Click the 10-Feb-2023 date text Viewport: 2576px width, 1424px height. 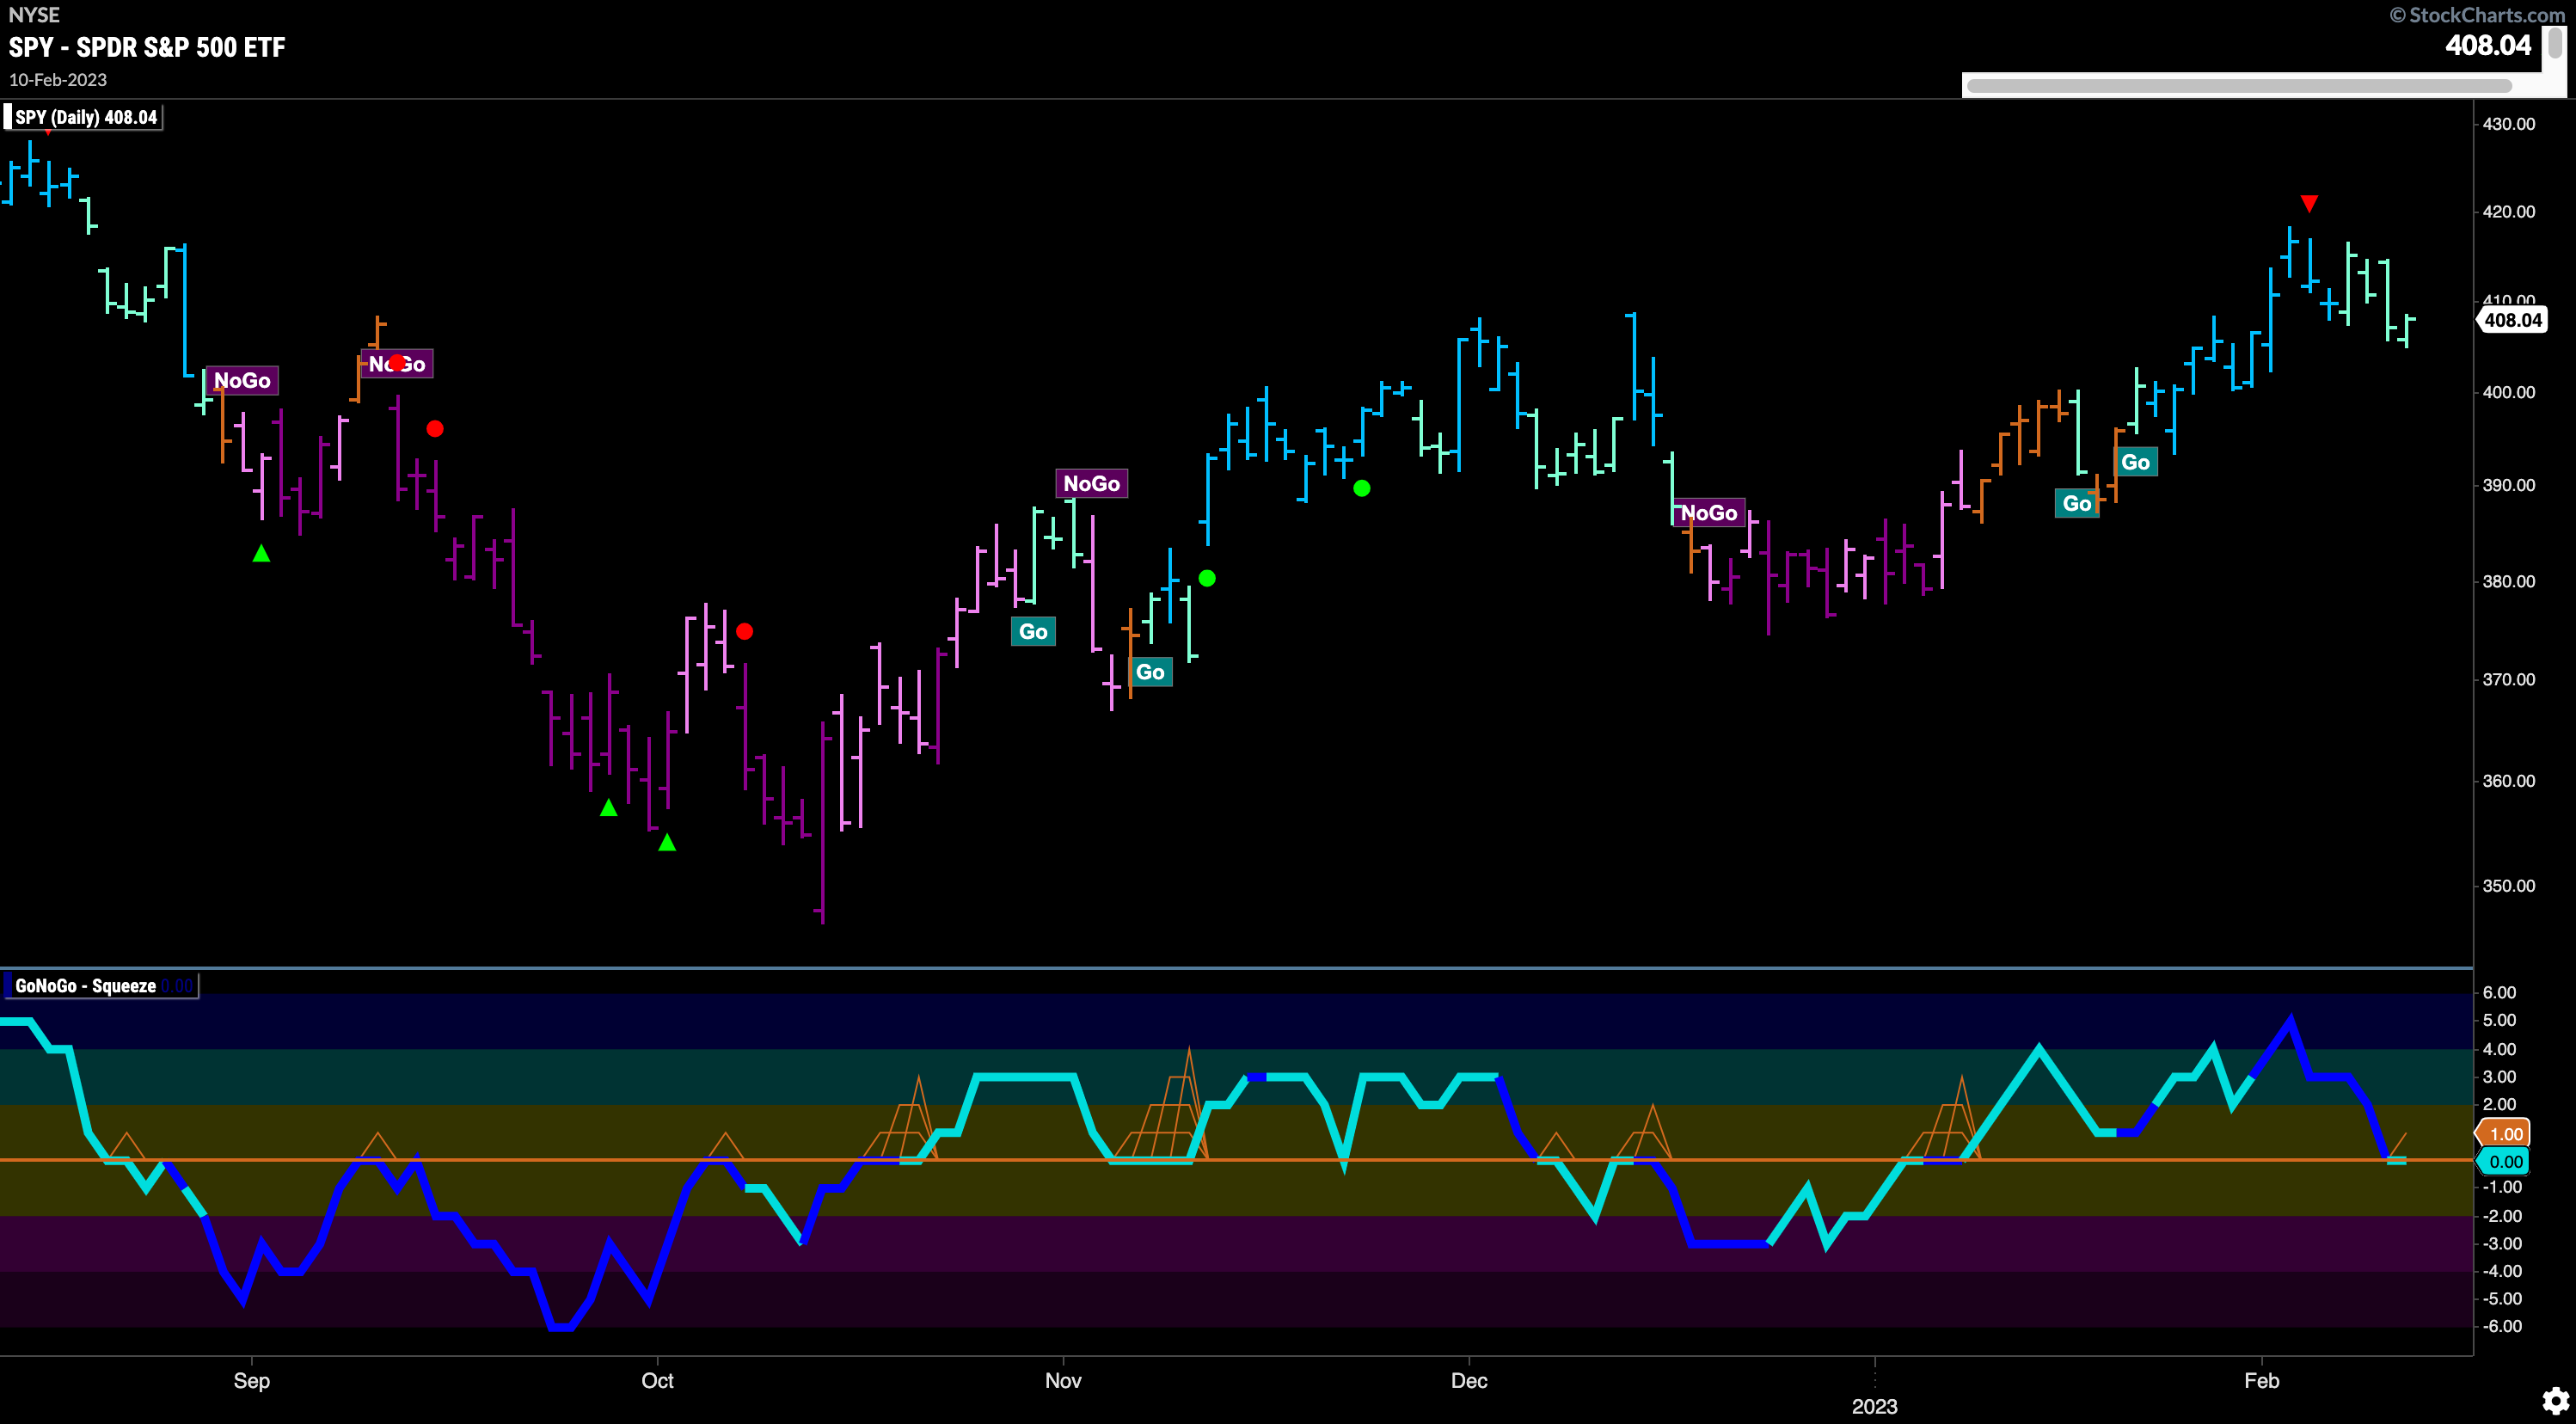58,80
